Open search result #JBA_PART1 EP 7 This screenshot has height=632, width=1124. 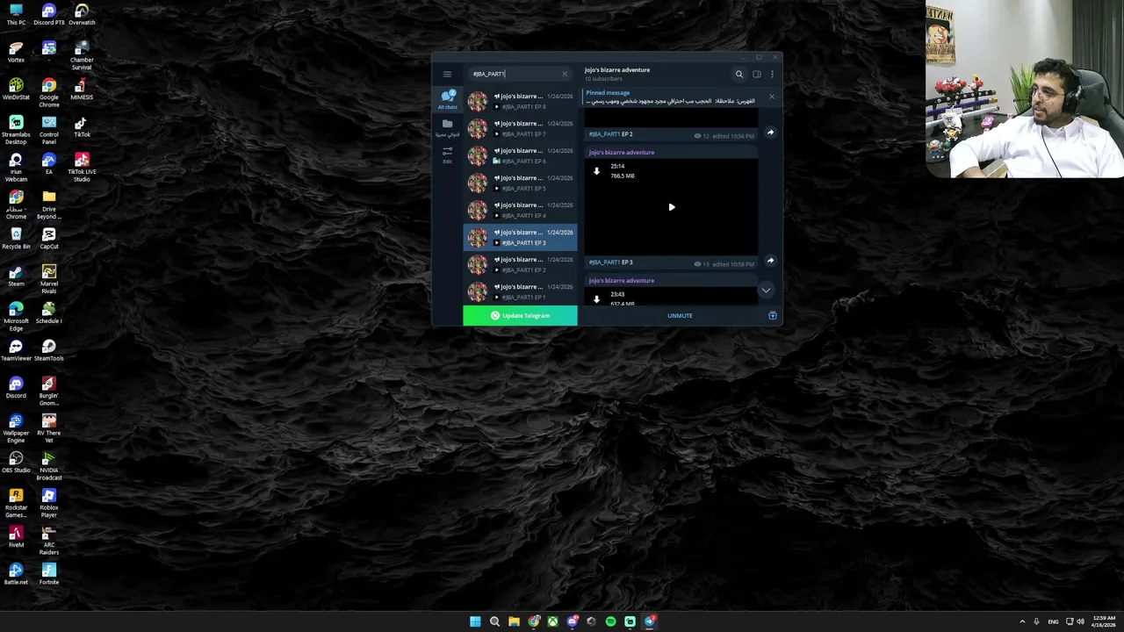pos(520,128)
